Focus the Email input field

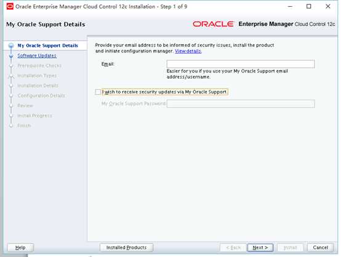point(241,64)
